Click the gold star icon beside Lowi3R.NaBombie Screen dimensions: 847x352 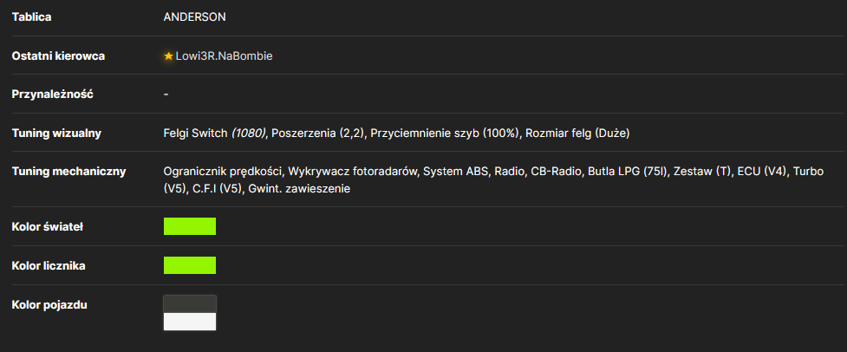point(168,56)
